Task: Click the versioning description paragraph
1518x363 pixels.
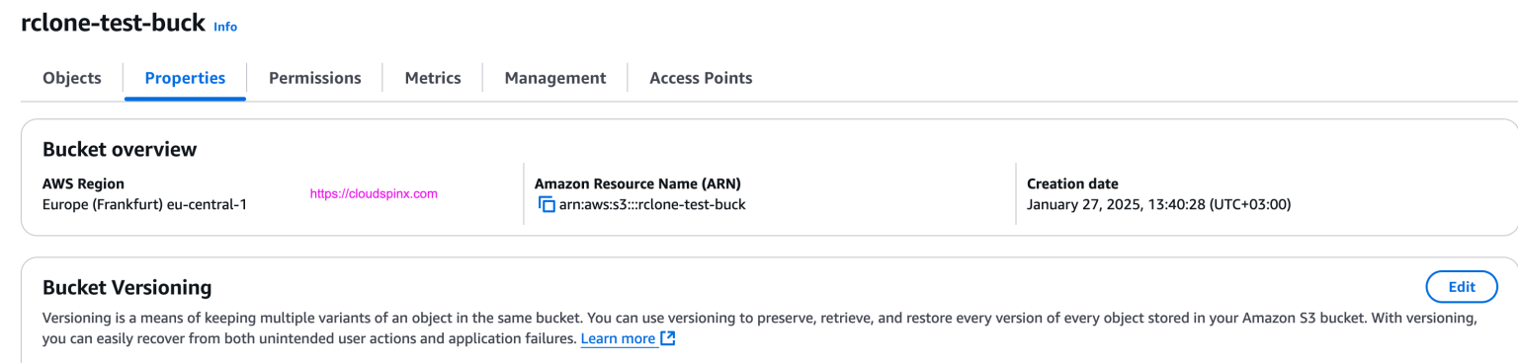Action: click(760, 328)
